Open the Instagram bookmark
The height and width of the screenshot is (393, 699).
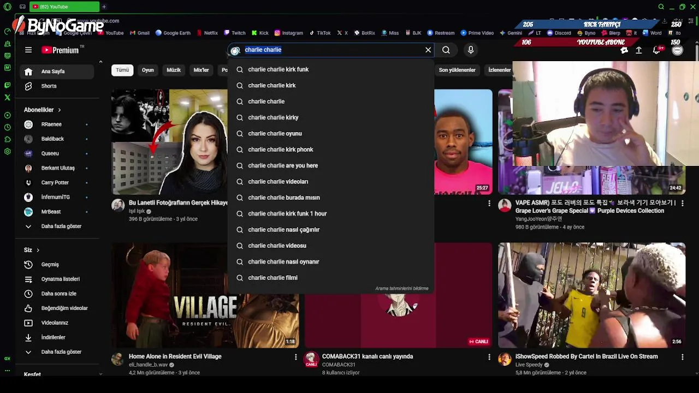click(x=289, y=33)
